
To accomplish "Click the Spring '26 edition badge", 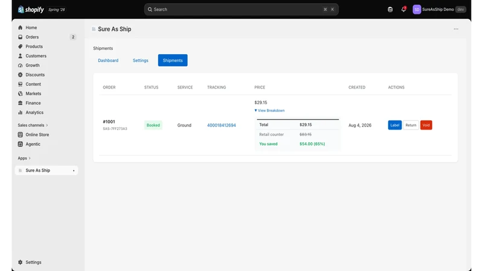I will [x=56, y=10].
